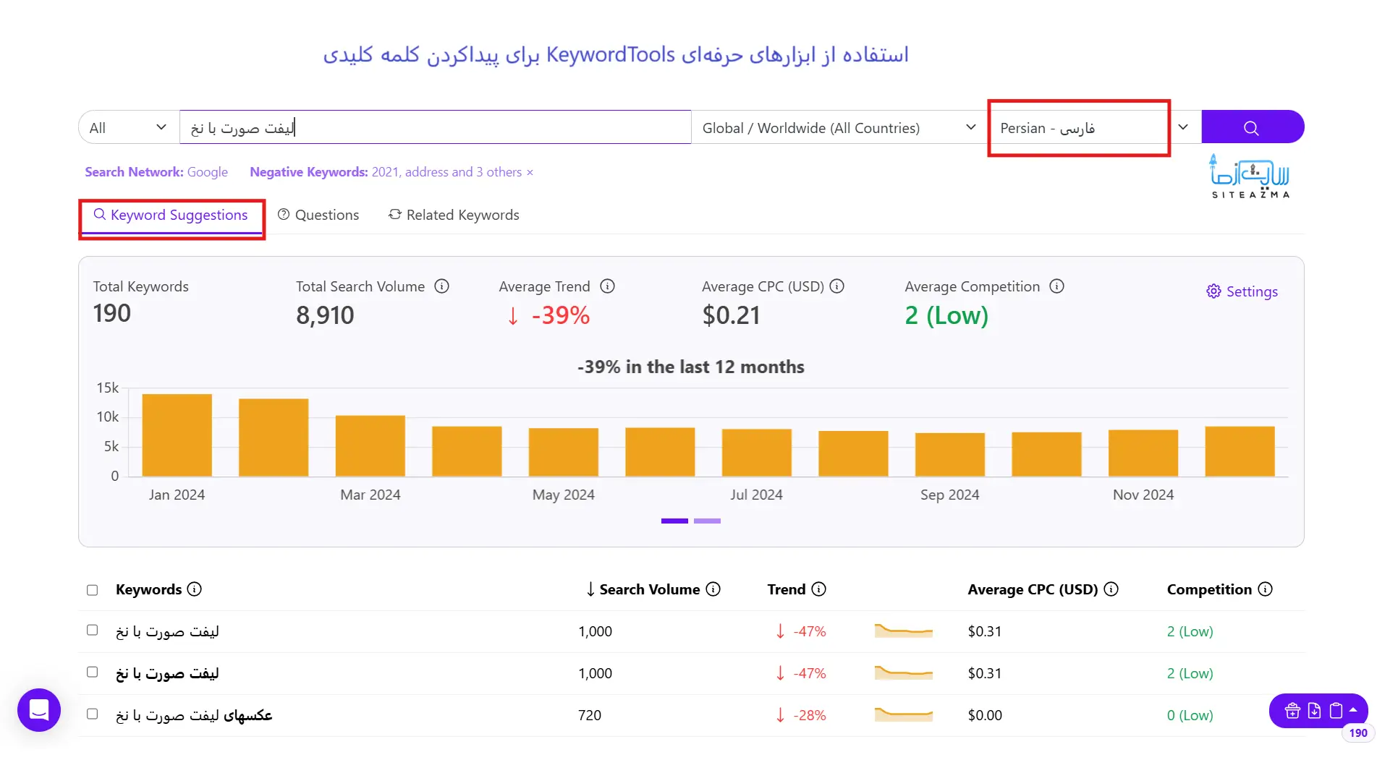Click the table's Average CPC column info icon
Image resolution: width=1377 pixels, height=773 pixels.
coord(1111,589)
